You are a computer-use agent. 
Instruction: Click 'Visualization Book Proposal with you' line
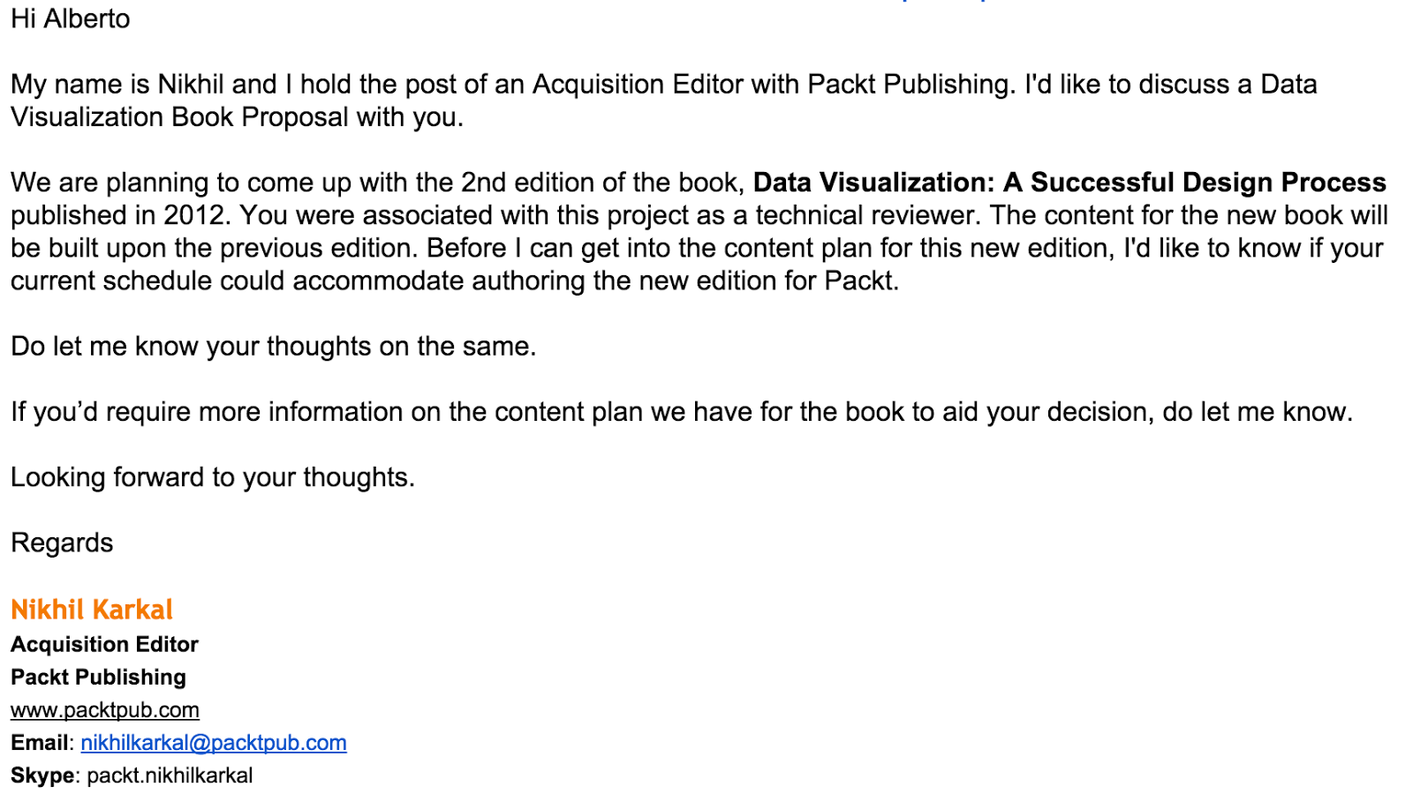coord(237,117)
